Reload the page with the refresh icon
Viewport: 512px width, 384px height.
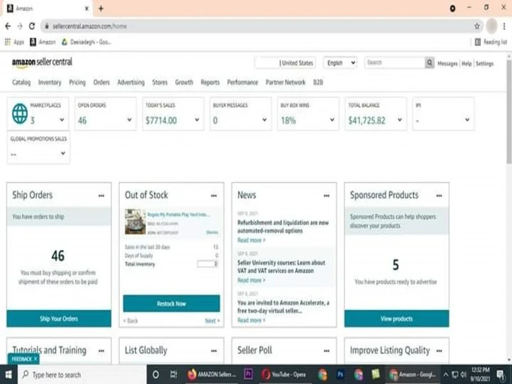pos(32,26)
